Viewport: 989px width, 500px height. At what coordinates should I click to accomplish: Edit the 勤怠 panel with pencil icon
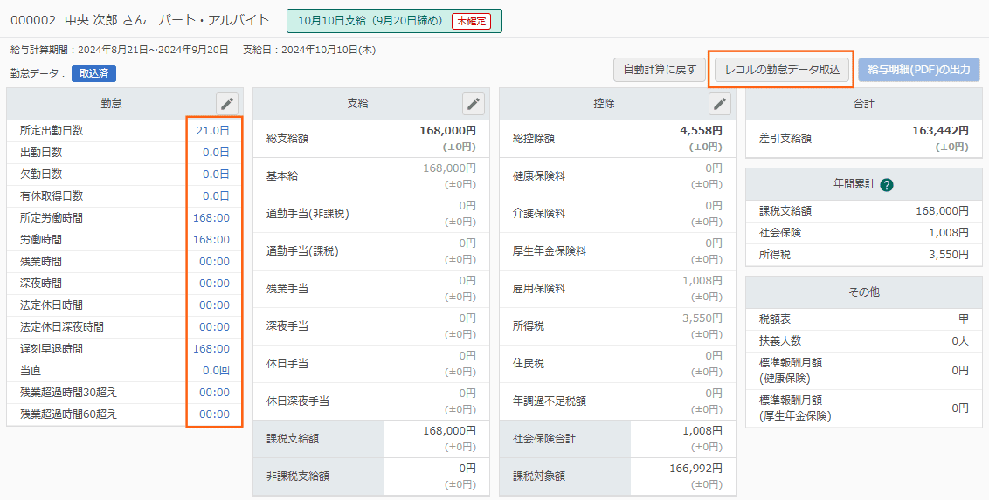tap(227, 104)
